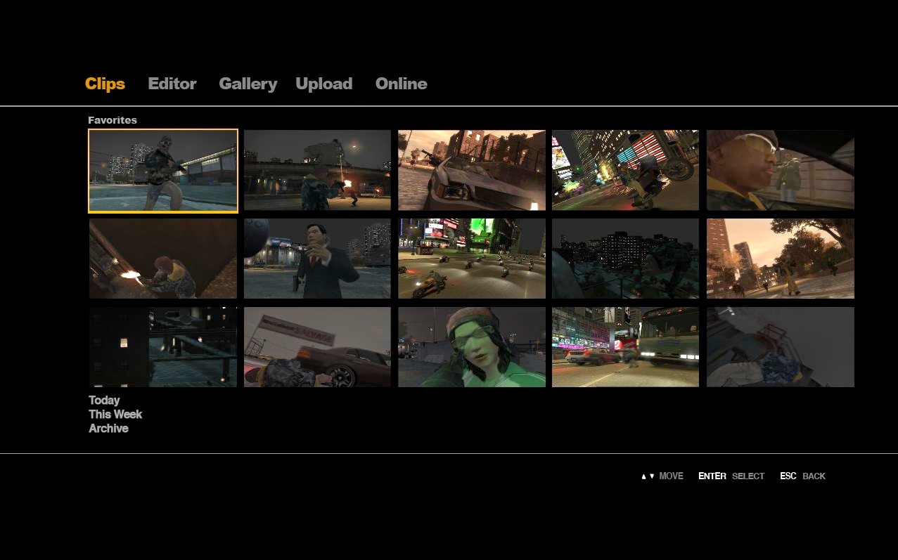Select the motorcycle with American flag billboard clip
Image resolution: width=898 pixels, height=560 pixels.
pos(625,170)
